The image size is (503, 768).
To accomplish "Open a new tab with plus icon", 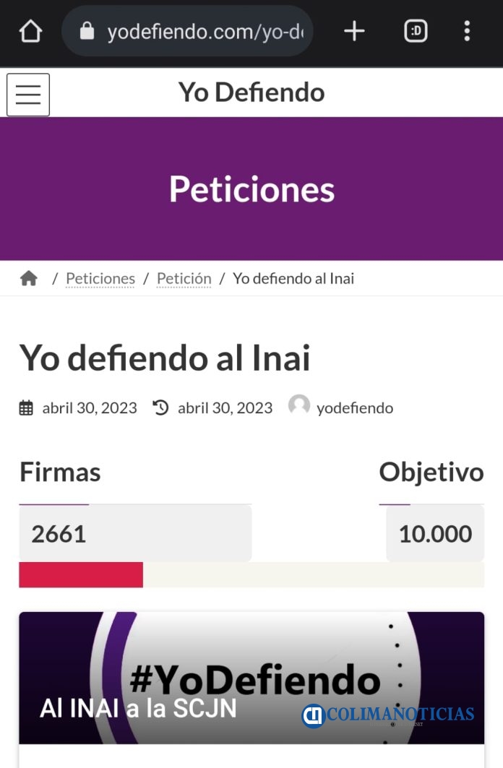I will [354, 31].
